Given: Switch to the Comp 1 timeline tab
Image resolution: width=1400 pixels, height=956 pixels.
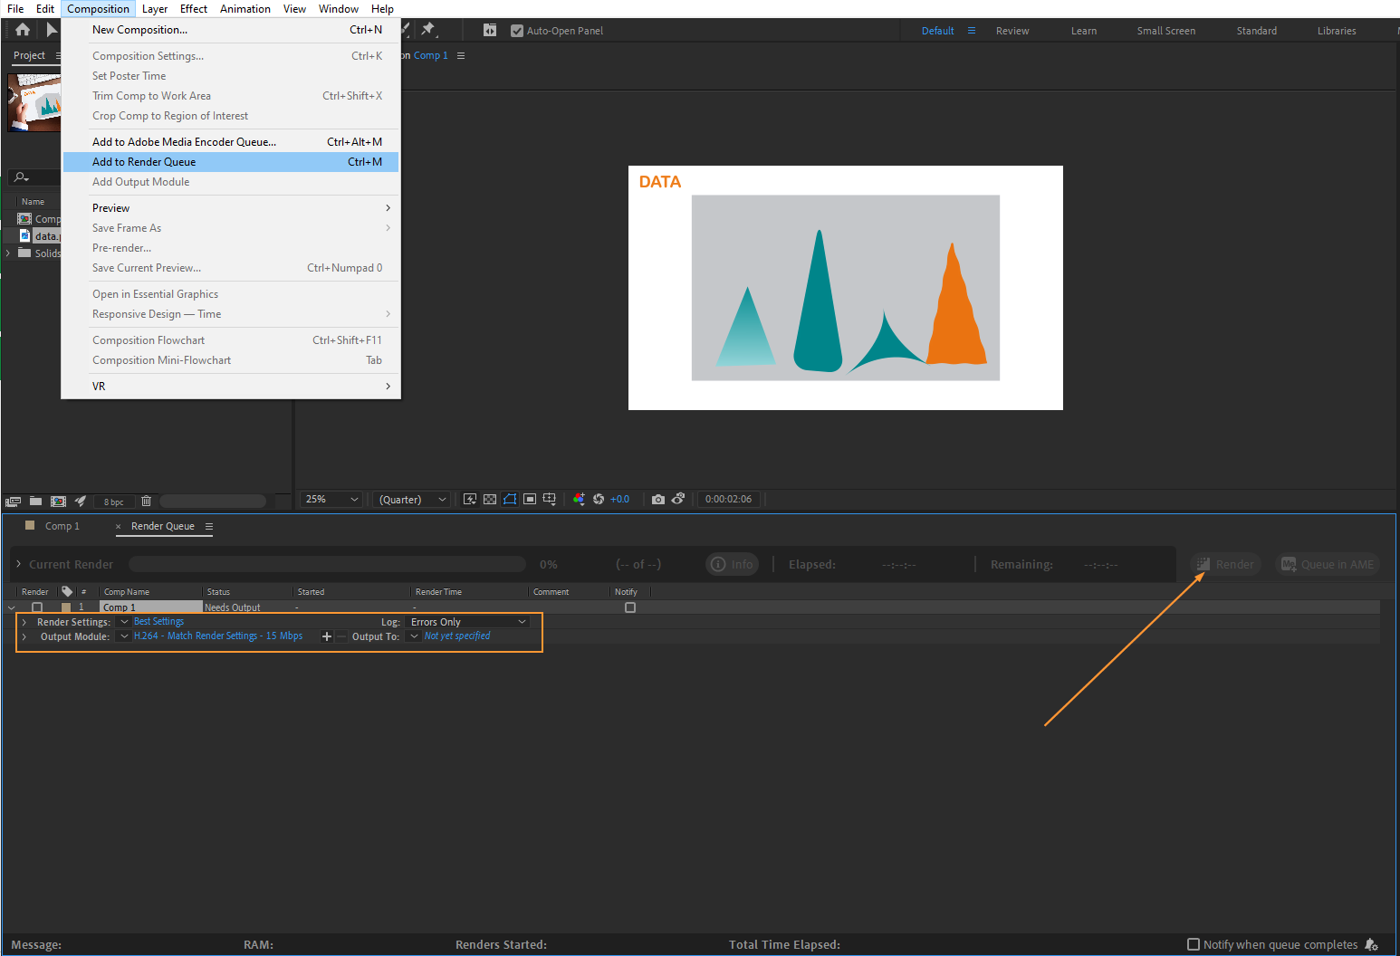Looking at the screenshot, I should (62, 526).
